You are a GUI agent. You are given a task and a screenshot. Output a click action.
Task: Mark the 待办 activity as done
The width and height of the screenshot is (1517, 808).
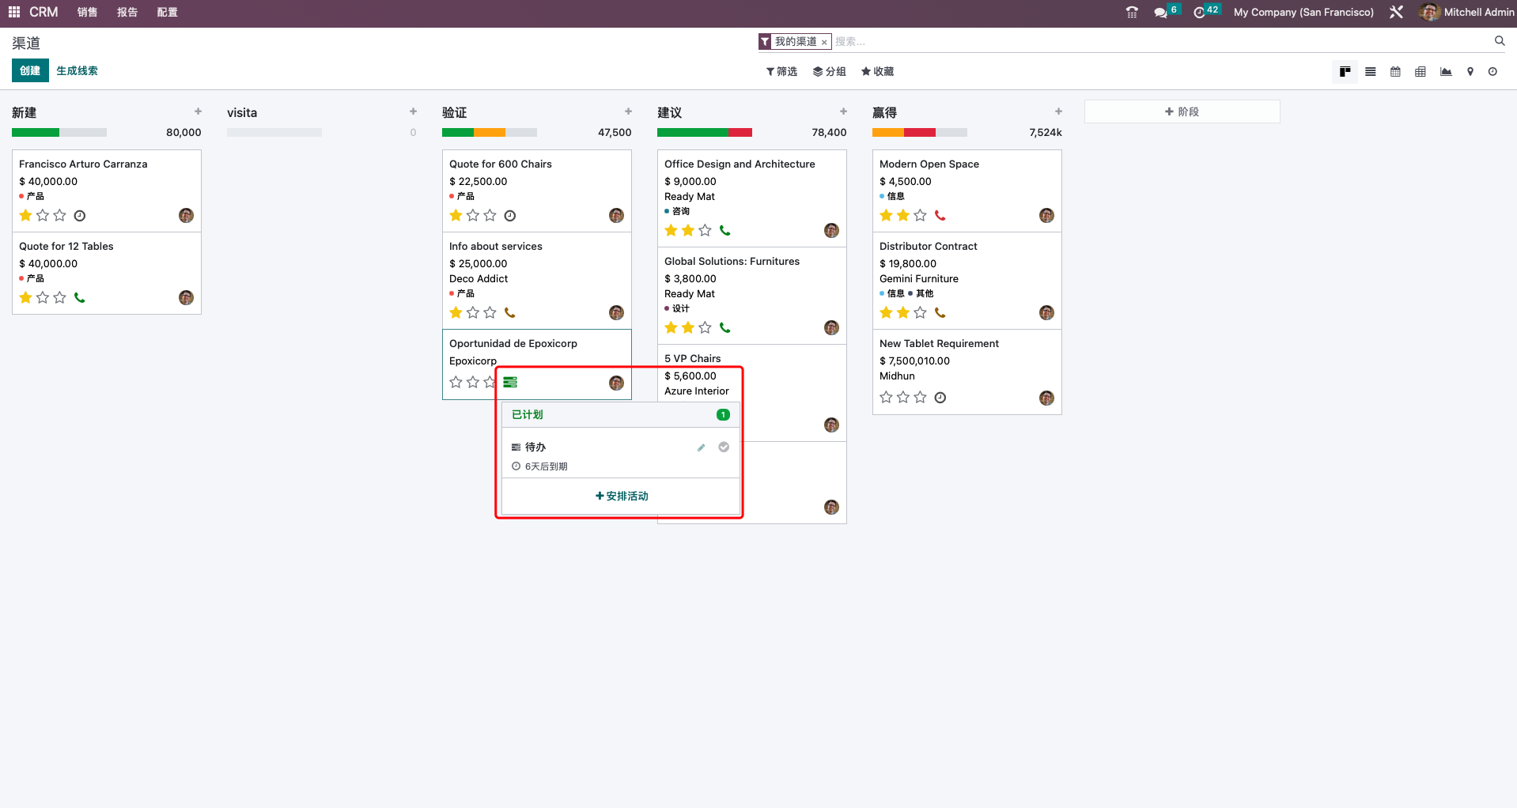[x=723, y=447]
